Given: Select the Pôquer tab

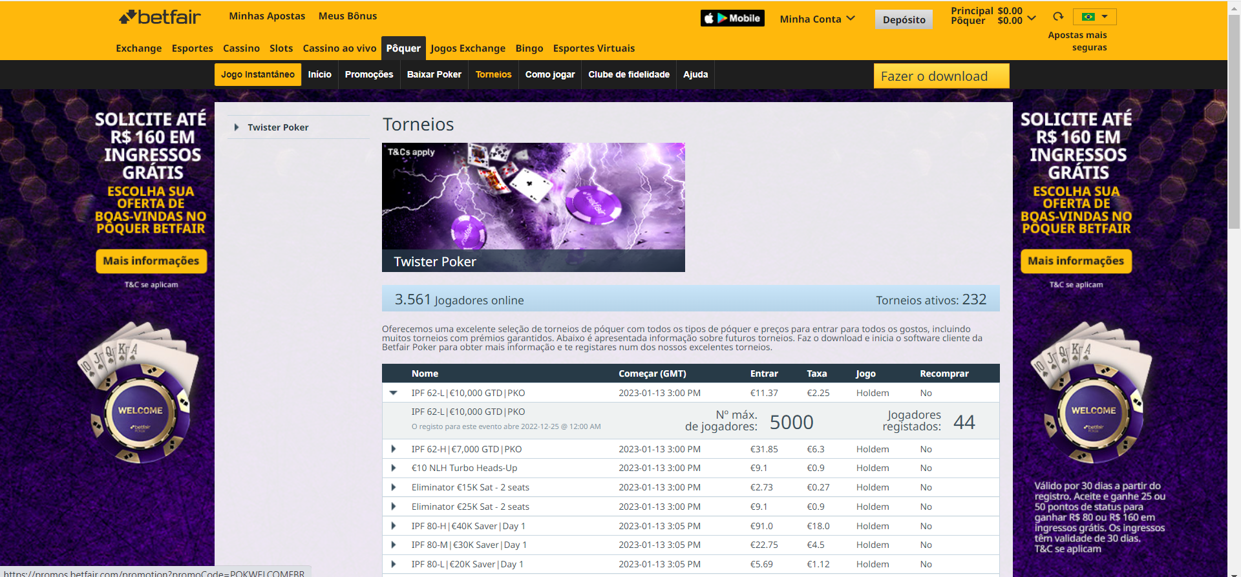Looking at the screenshot, I should click(x=403, y=48).
